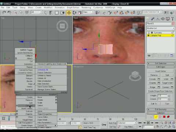176x132 pixels.
Task: Select yellow Edge sub-object level icon
Action: pos(156,117)
